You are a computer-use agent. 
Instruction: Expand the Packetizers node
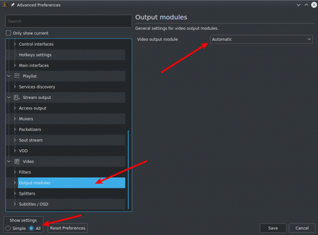click(15, 129)
